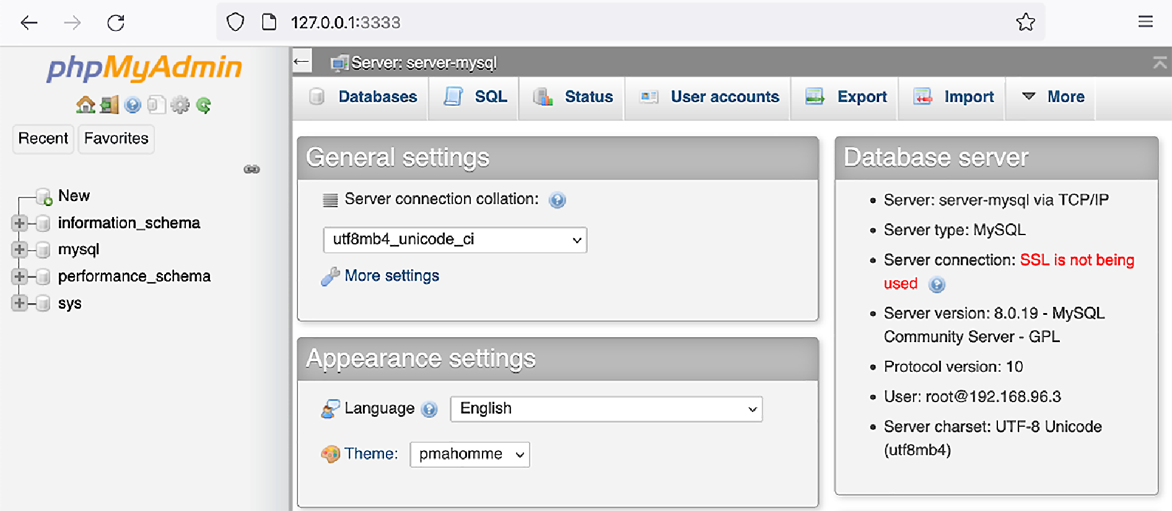
Task: Click the browser reload button
Action: (x=116, y=23)
